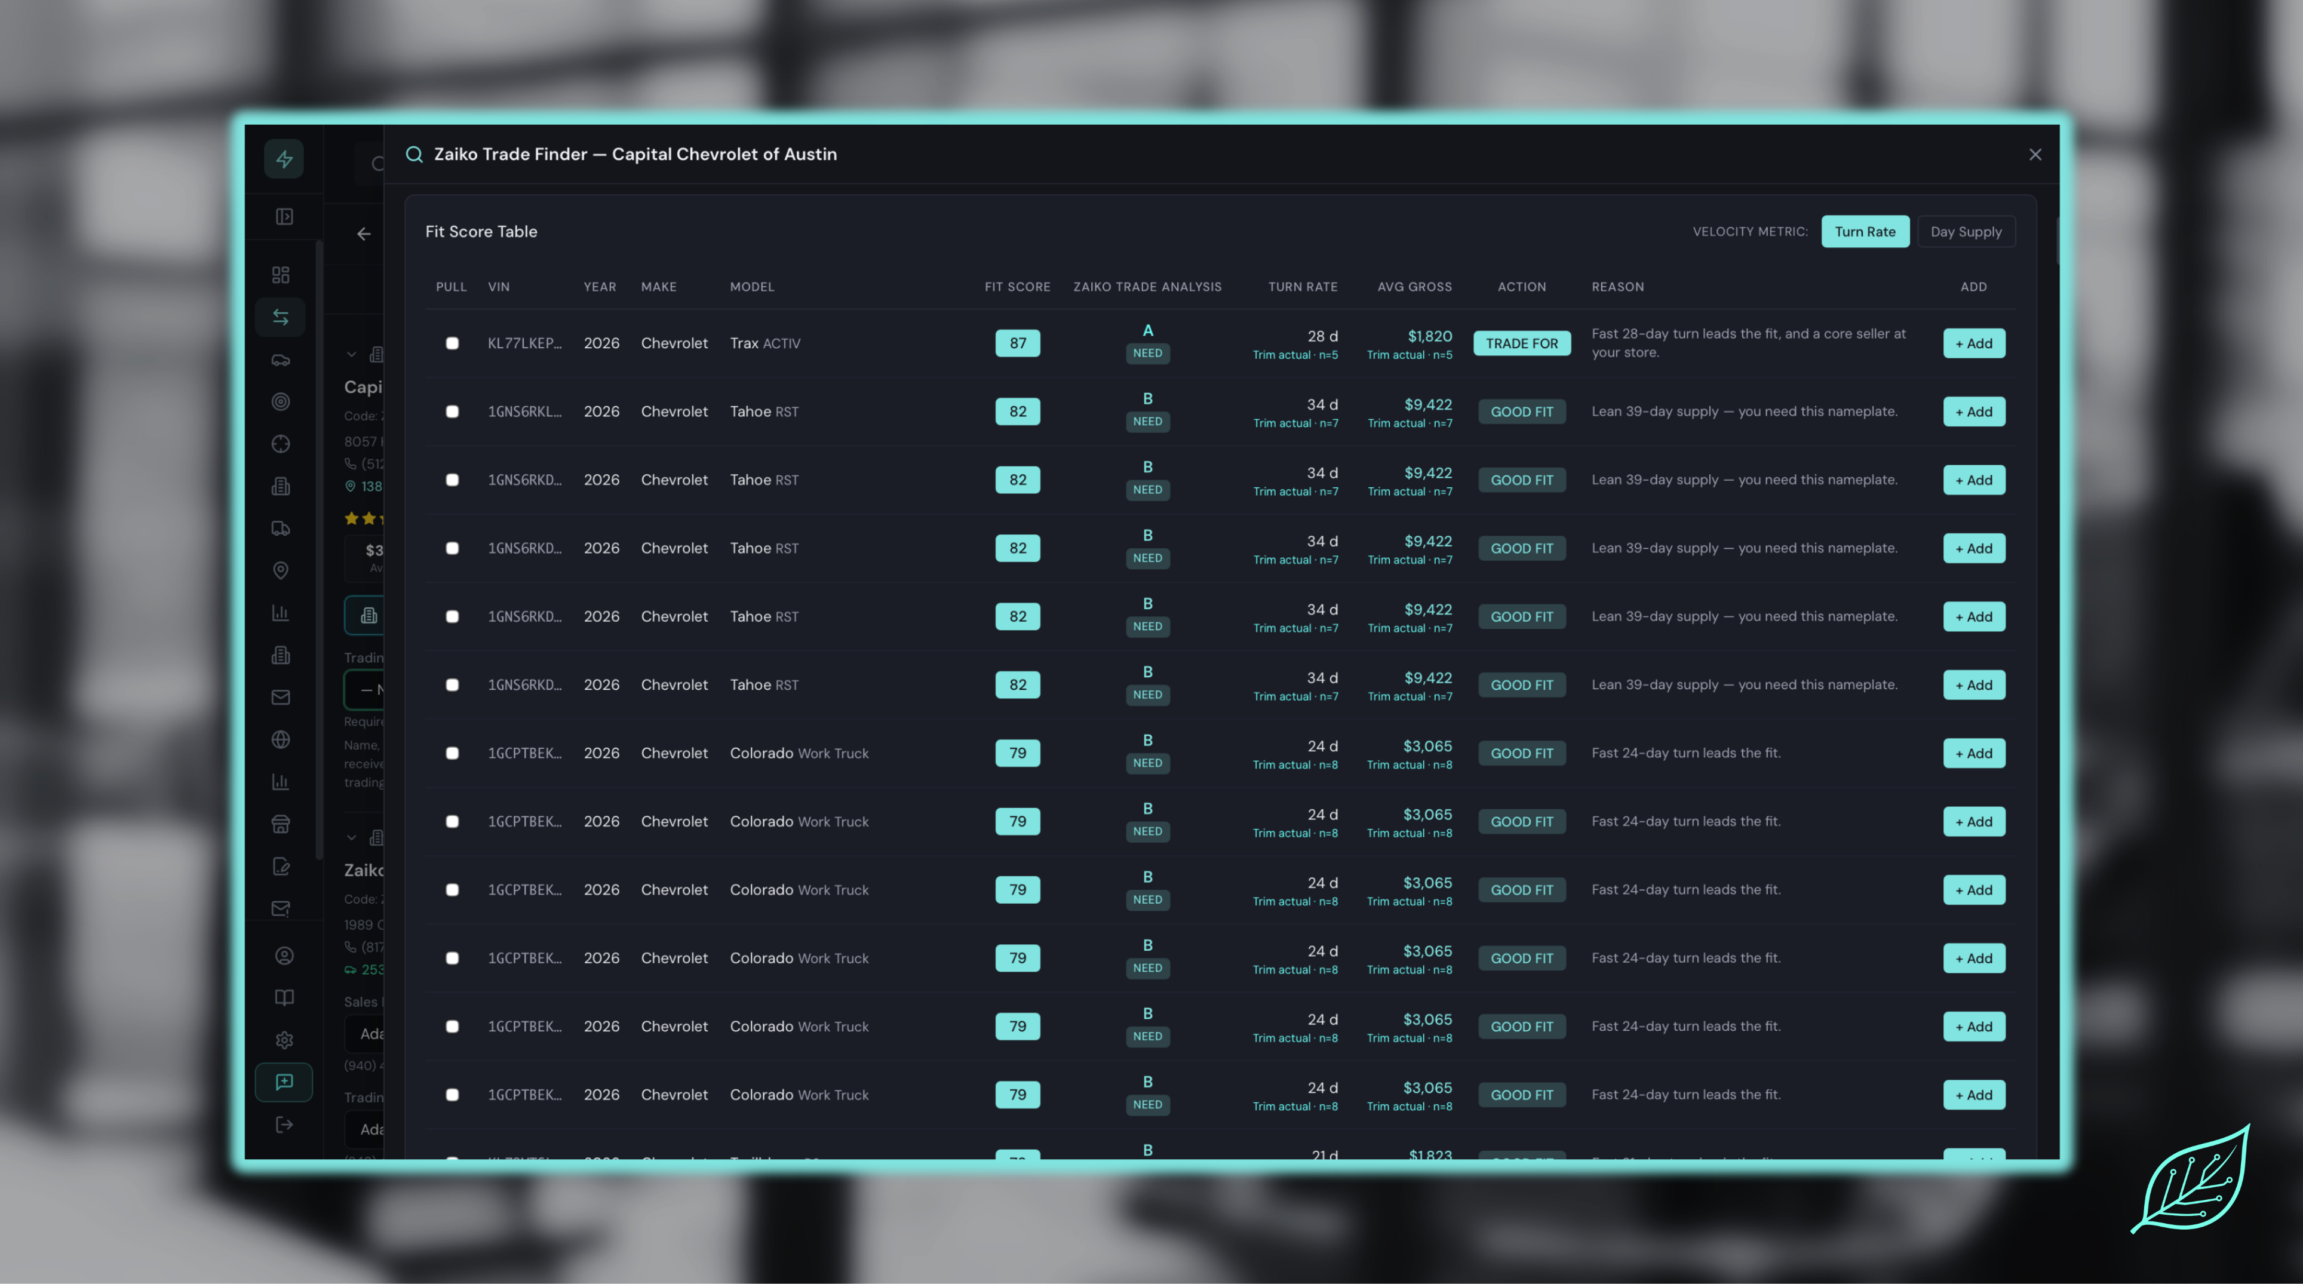Click the search magnifier in Trade Finder title

click(x=414, y=155)
